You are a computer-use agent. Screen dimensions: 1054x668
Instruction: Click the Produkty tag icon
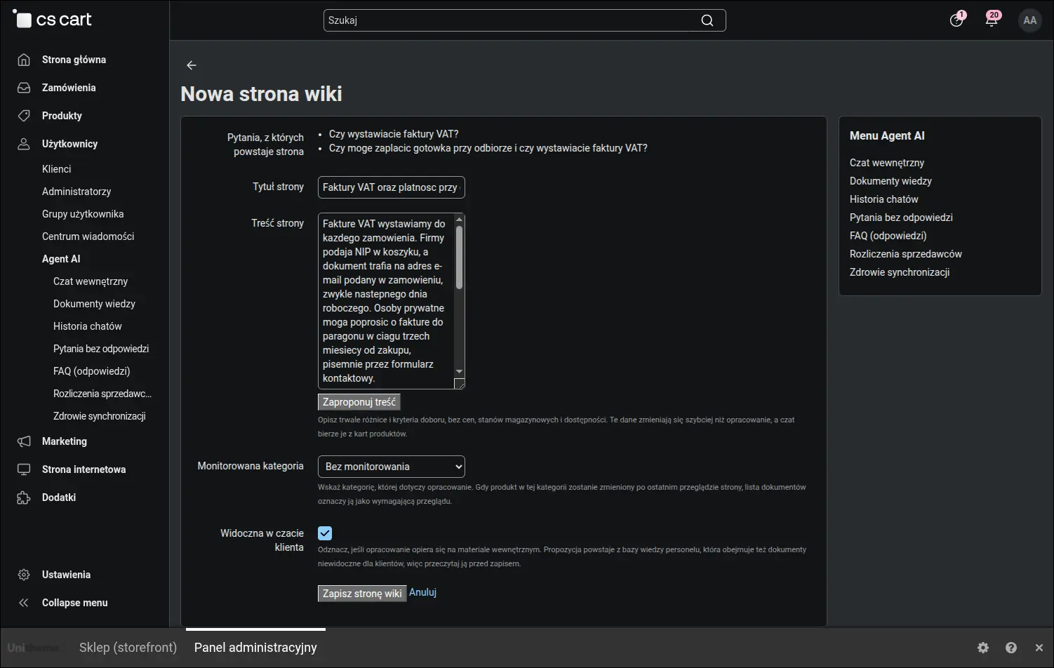point(24,116)
